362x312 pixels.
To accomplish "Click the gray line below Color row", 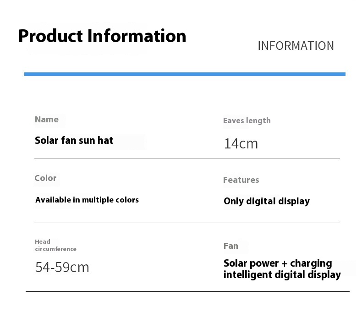I will click(x=187, y=223).
